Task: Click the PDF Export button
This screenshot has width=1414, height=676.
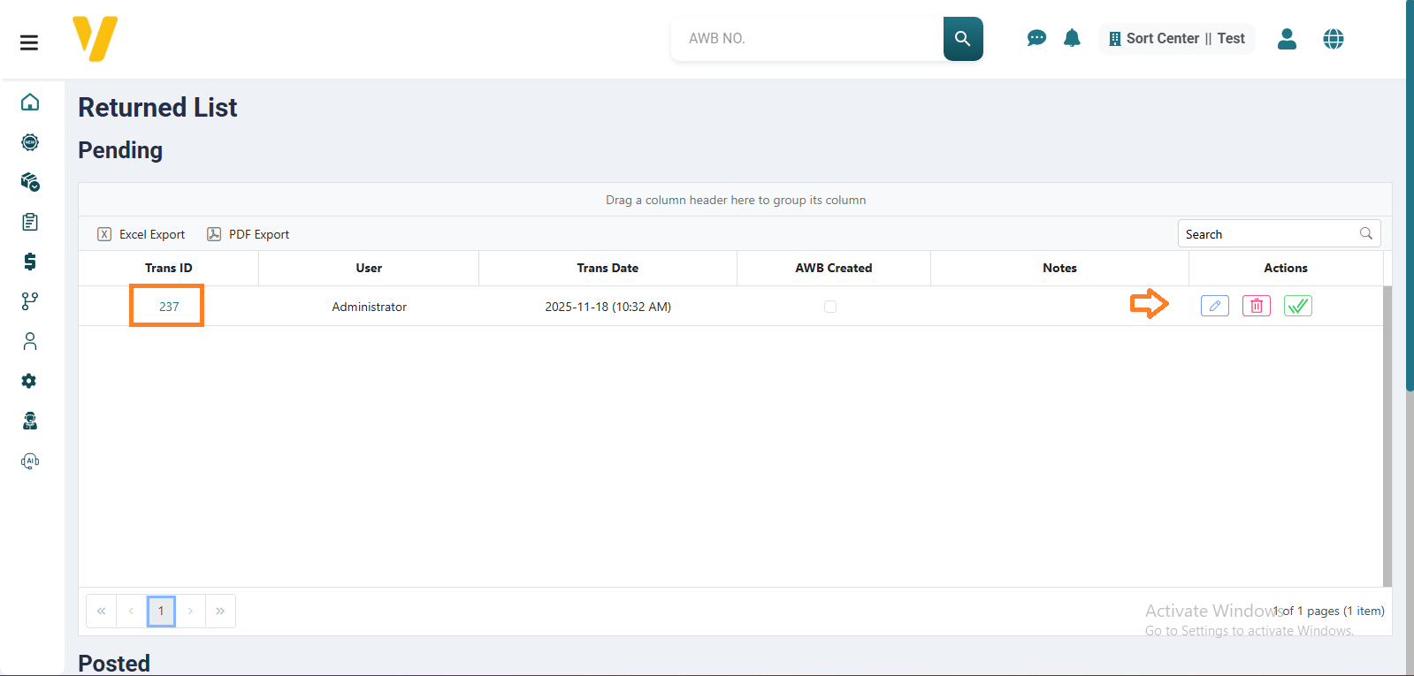Action: pyautogui.click(x=248, y=234)
